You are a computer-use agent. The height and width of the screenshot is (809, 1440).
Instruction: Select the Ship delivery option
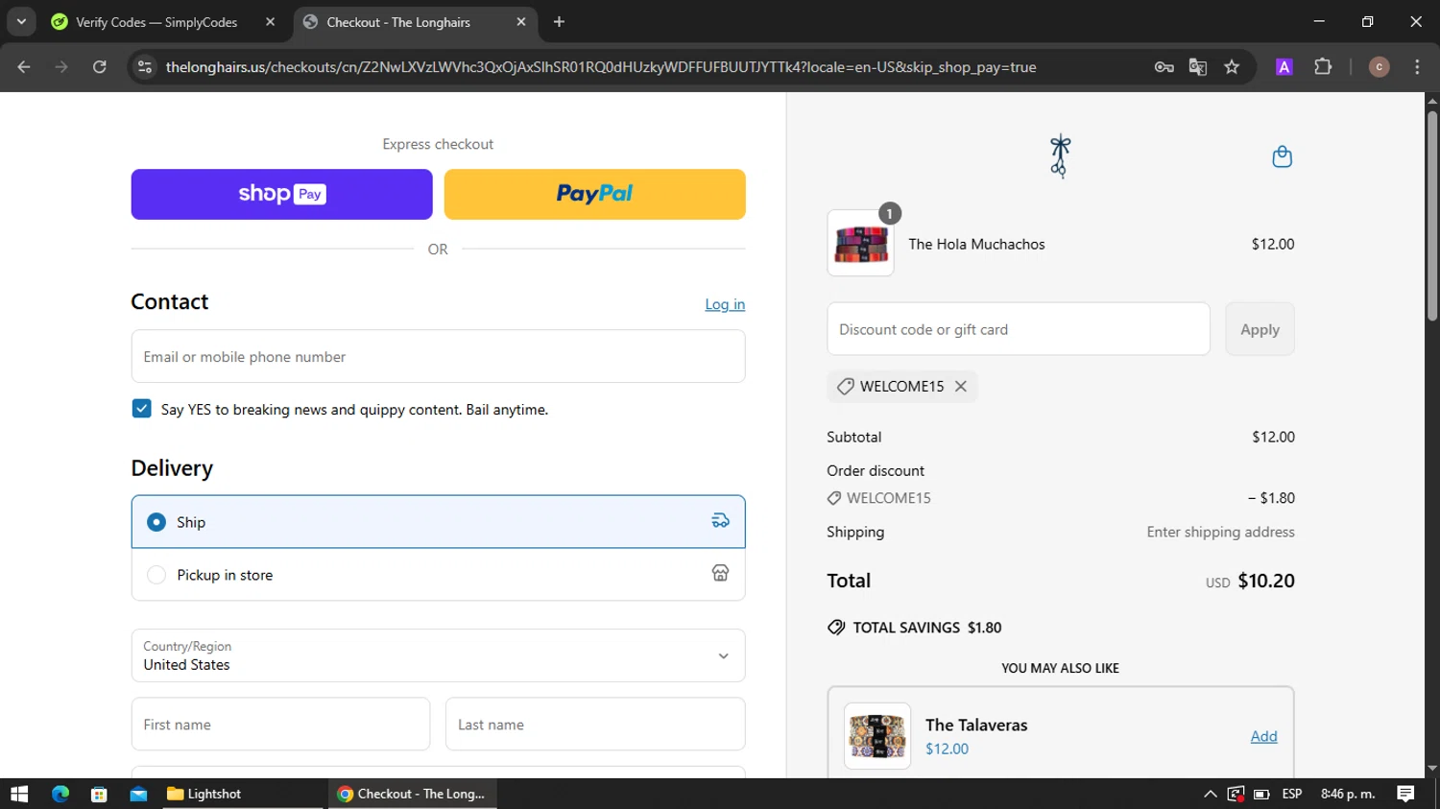tap(438, 522)
